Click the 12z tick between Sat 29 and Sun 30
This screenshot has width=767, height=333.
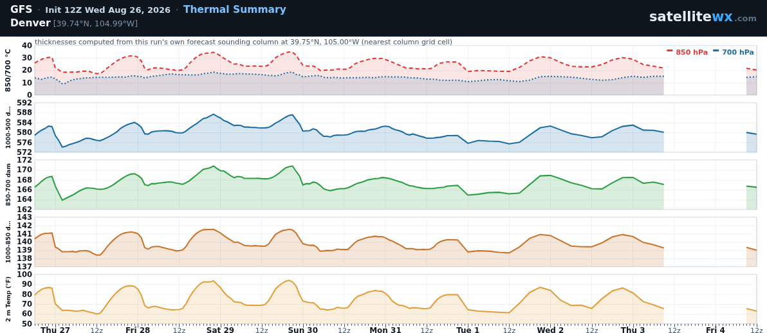tap(262, 330)
